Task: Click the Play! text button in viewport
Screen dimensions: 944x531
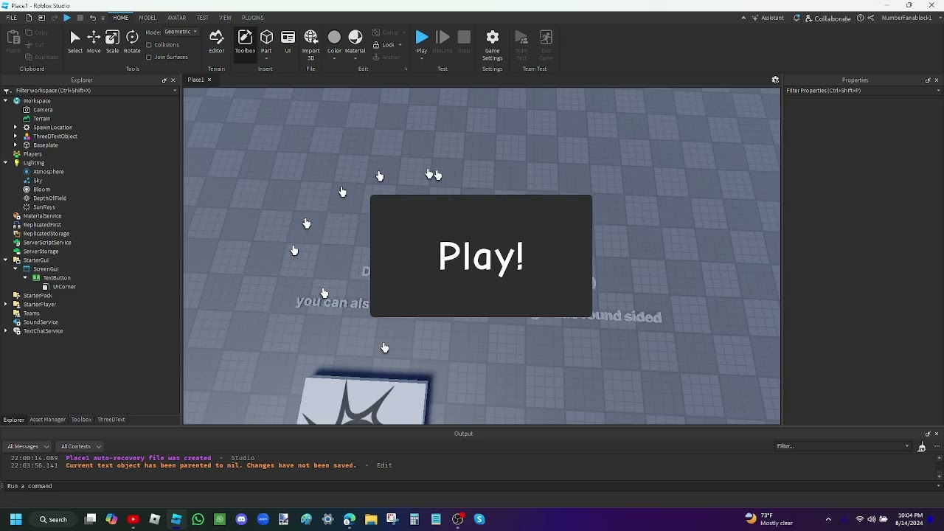Action: (x=481, y=256)
